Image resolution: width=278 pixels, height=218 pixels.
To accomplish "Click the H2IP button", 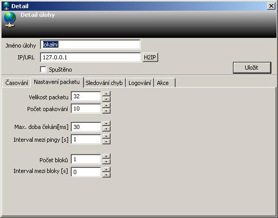I will [x=150, y=57].
